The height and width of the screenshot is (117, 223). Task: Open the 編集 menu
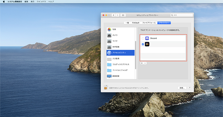pos(26,1)
